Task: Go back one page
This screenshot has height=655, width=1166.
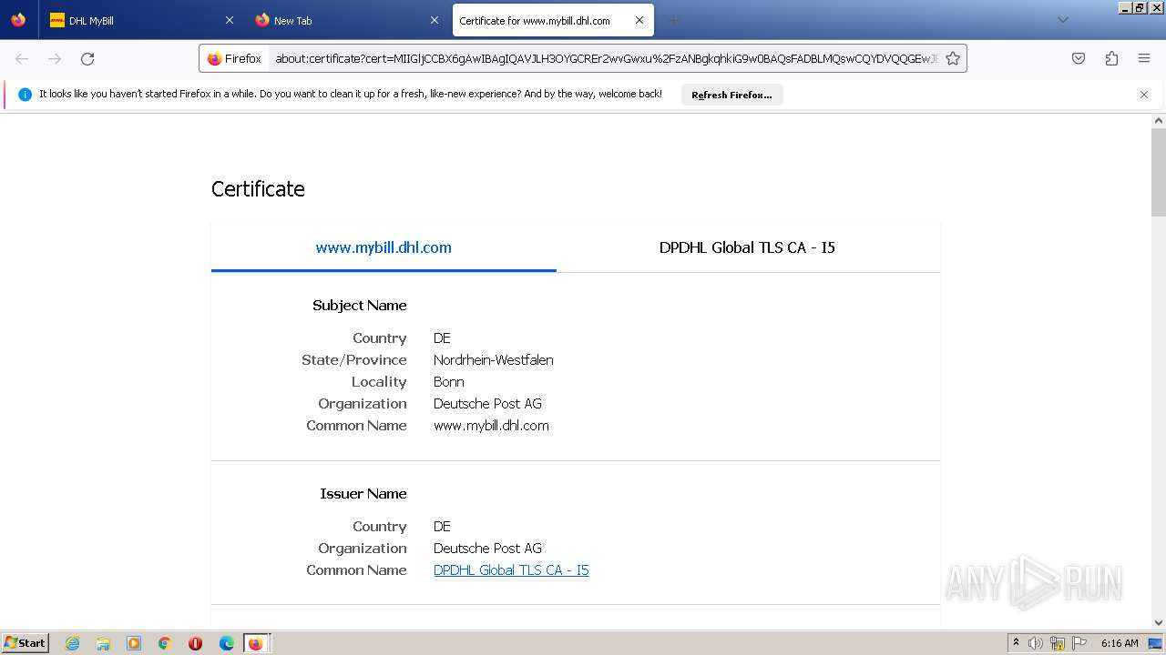Action: coord(22,58)
